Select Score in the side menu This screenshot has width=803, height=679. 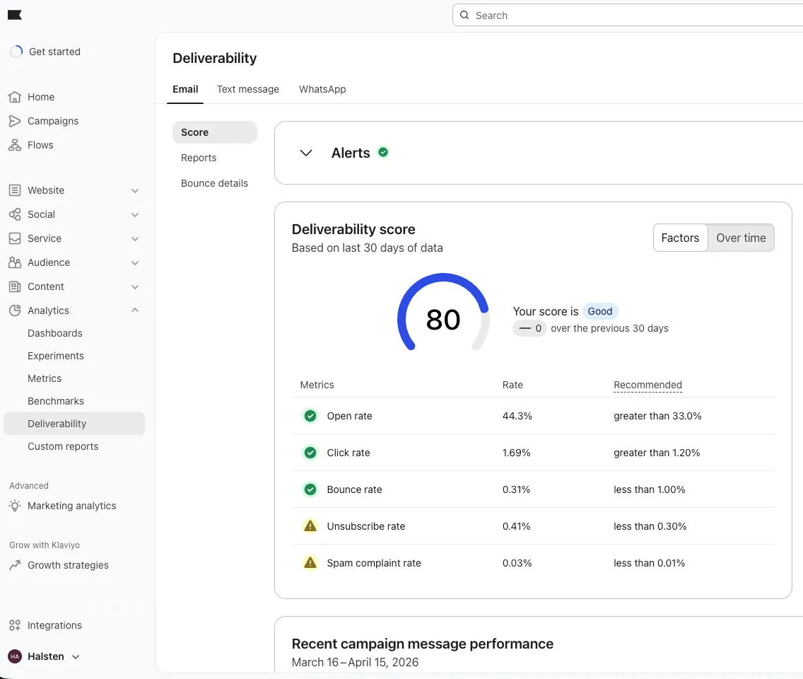coord(215,132)
